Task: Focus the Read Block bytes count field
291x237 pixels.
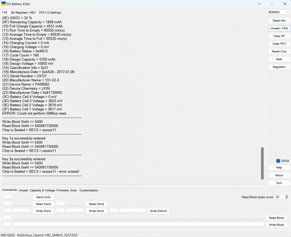Action: pyautogui.click(x=280, y=197)
